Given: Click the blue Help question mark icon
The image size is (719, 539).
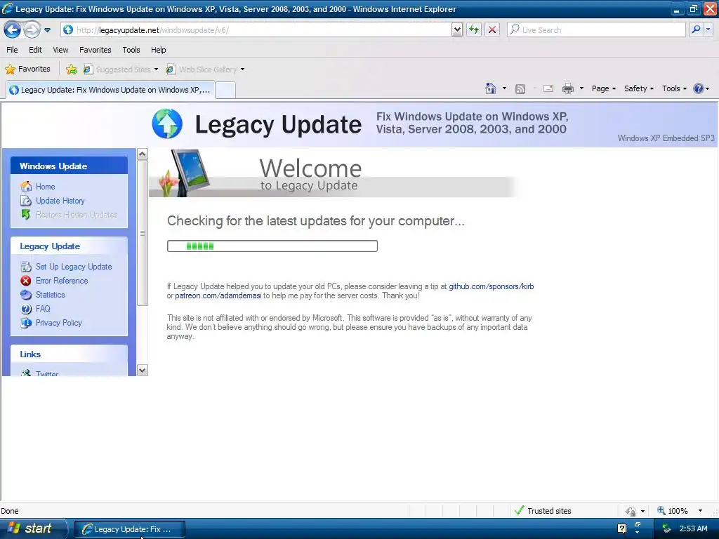Looking at the screenshot, I should pos(699,88).
